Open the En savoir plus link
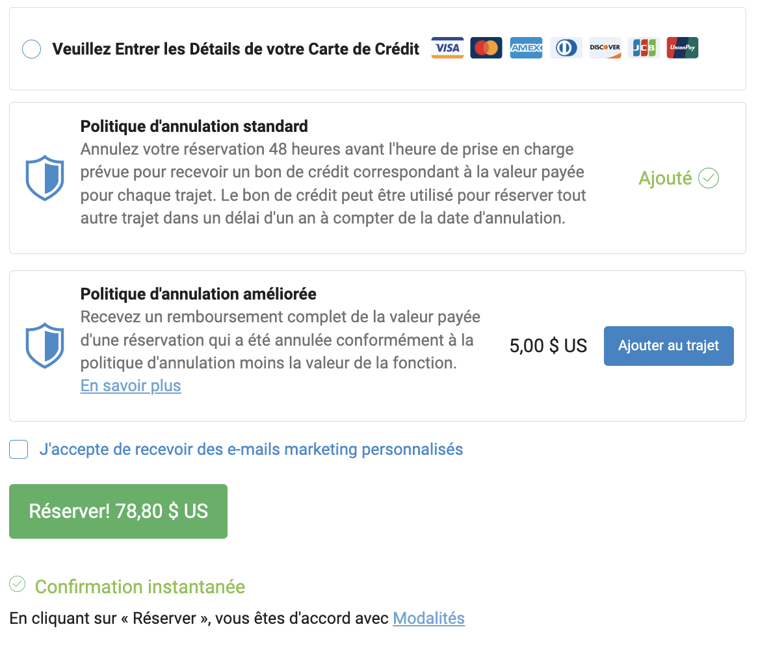Image resolution: width=758 pixels, height=655 pixels. [131, 385]
